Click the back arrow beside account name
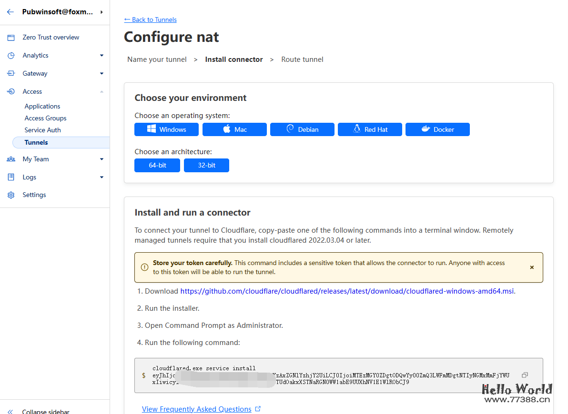Screen dimensions: 568x414 pyautogui.click(x=10, y=12)
